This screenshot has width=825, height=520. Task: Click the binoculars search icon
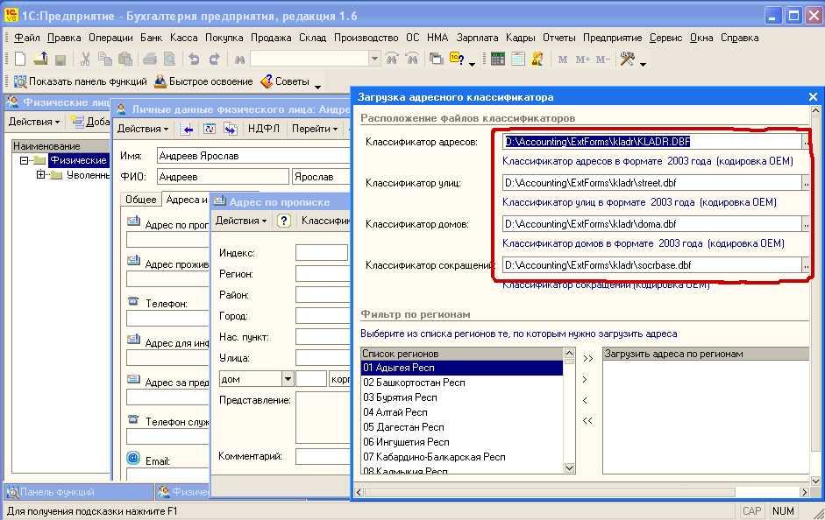238,60
